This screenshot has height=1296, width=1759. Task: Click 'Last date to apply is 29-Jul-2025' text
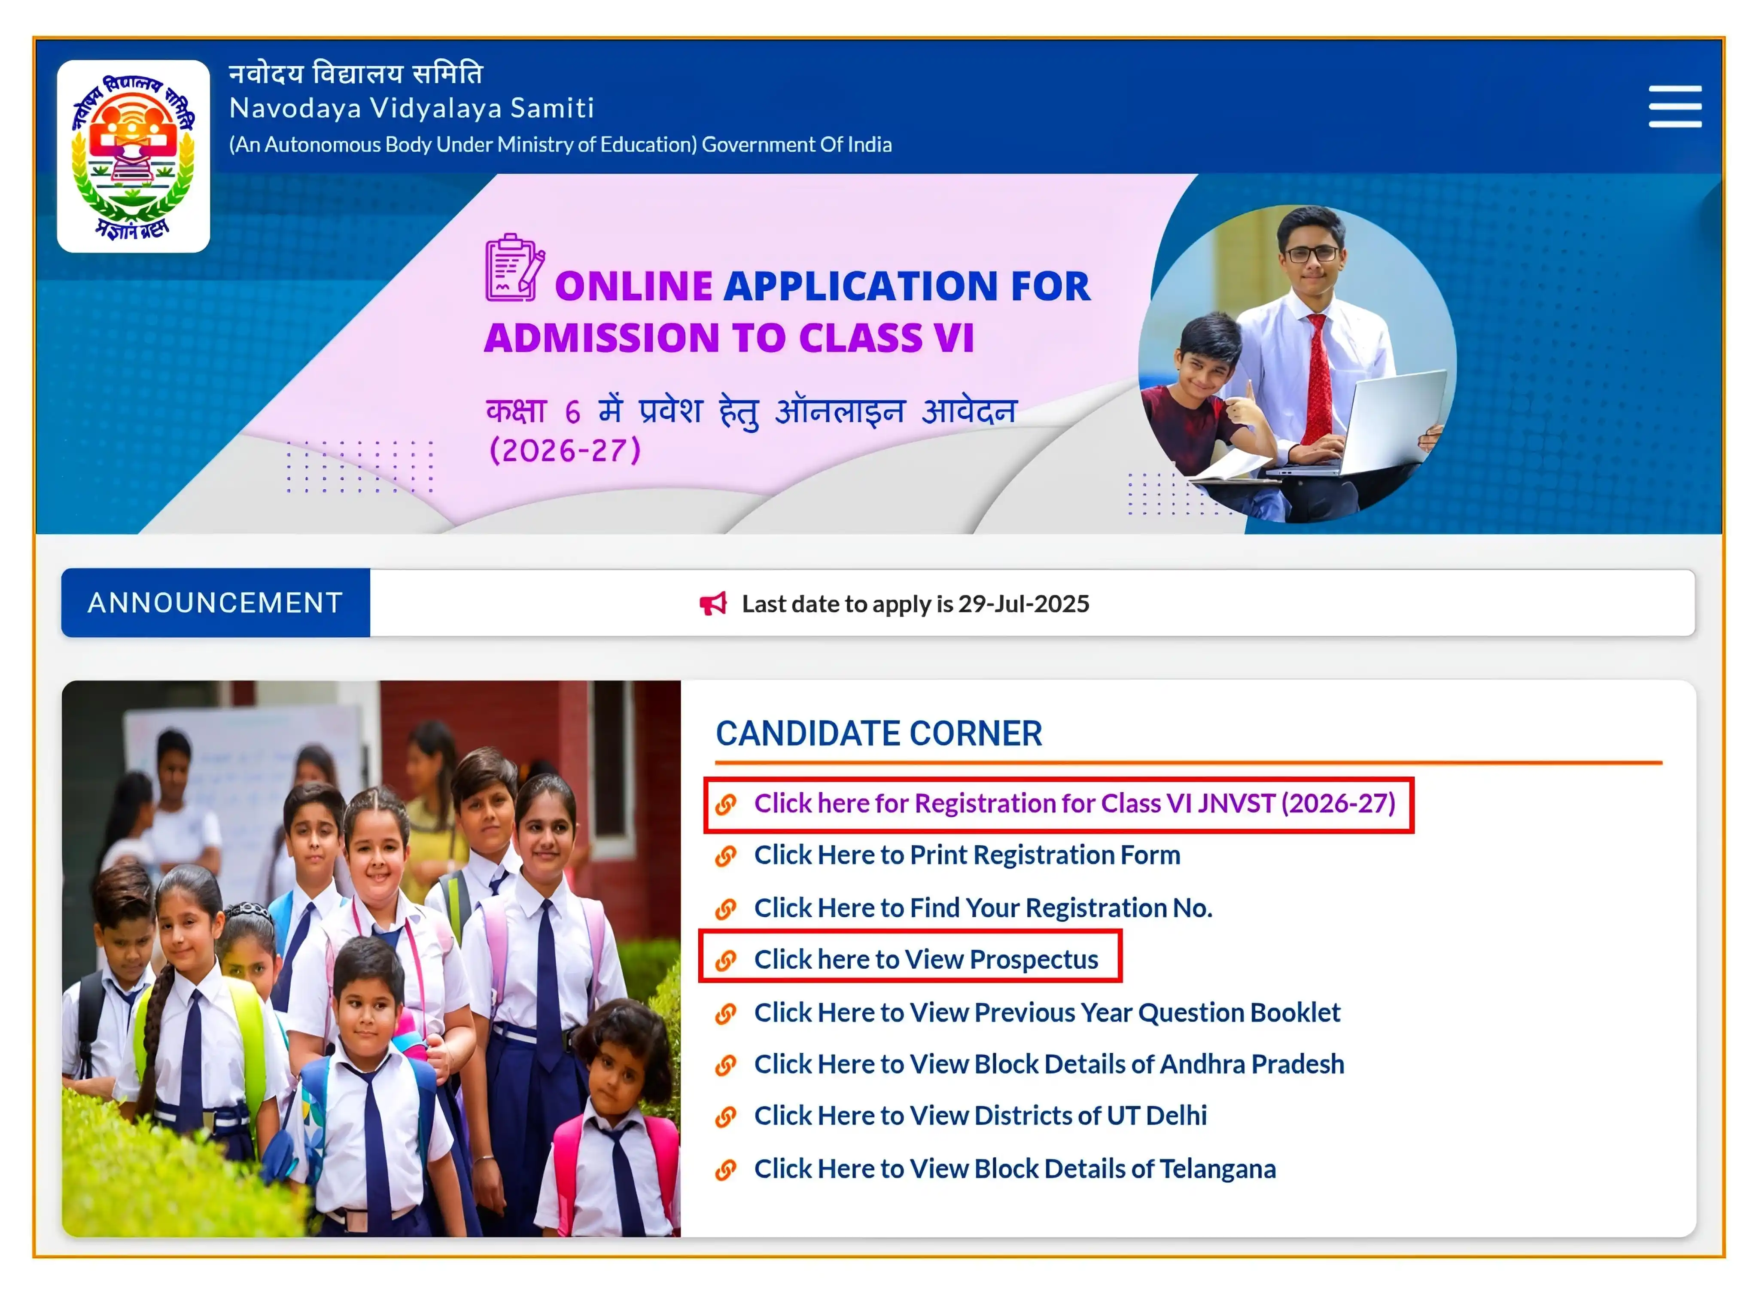pos(916,603)
